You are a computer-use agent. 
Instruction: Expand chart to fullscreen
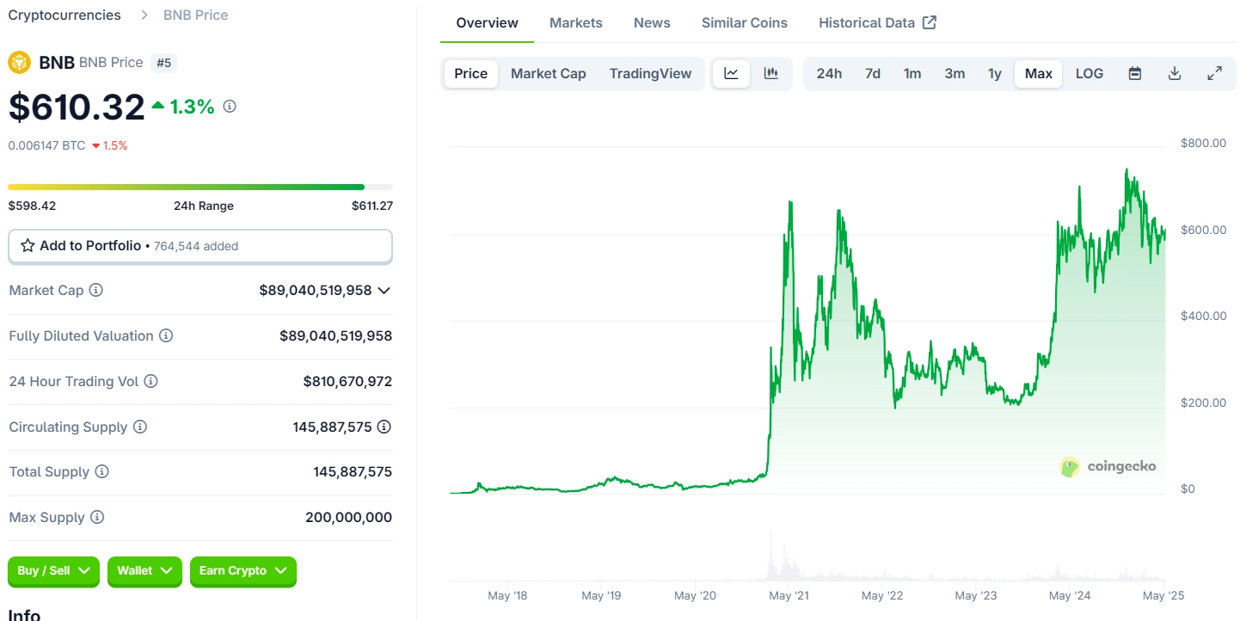click(1215, 74)
